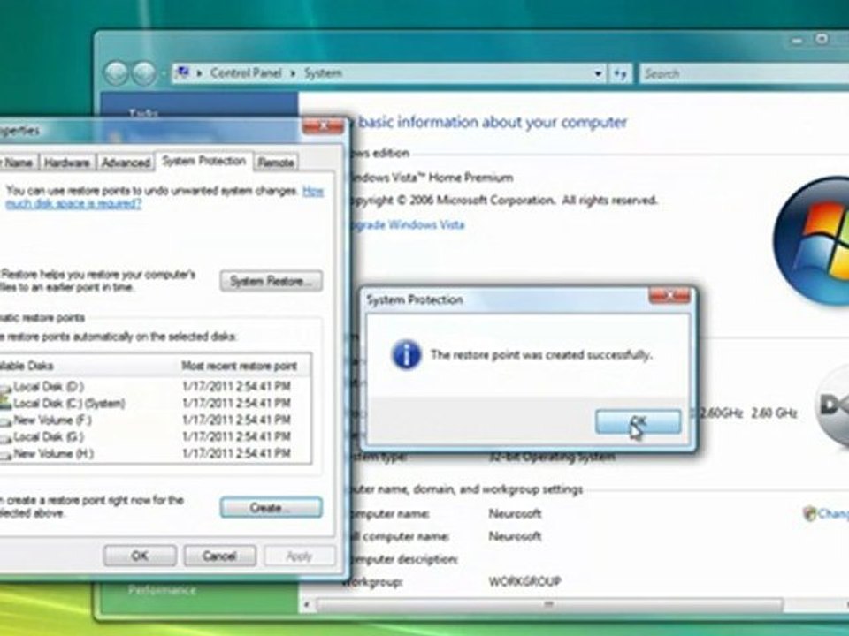Close the System Protection message dialog
The image size is (849, 636).
tap(669, 296)
